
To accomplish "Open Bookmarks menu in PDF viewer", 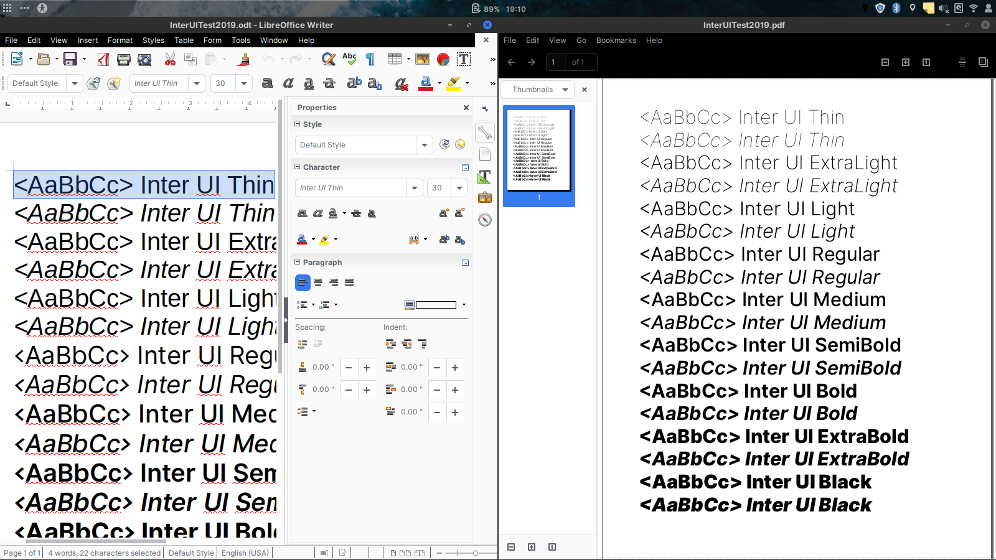I will point(616,40).
